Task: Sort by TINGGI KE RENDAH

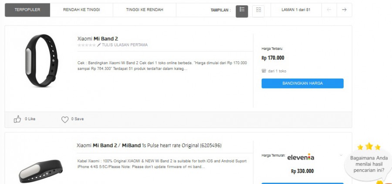Action: [145, 10]
